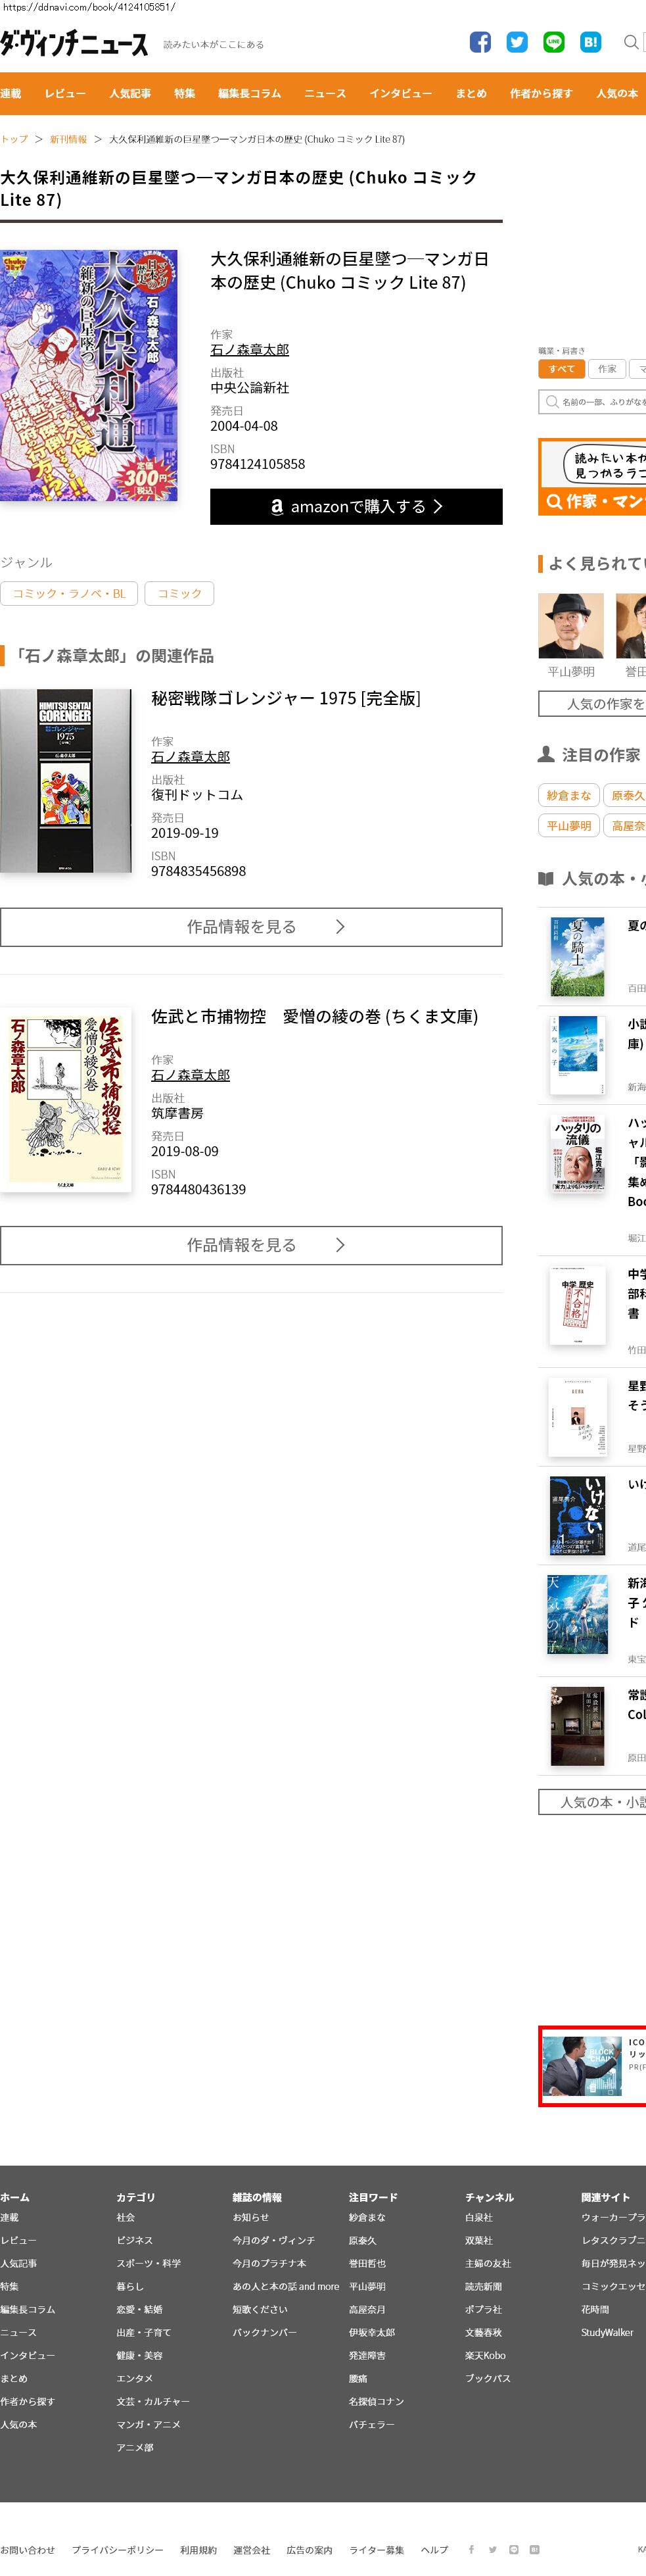Click the Facebook share icon in header
This screenshot has width=646, height=2576.
(x=480, y=42)
